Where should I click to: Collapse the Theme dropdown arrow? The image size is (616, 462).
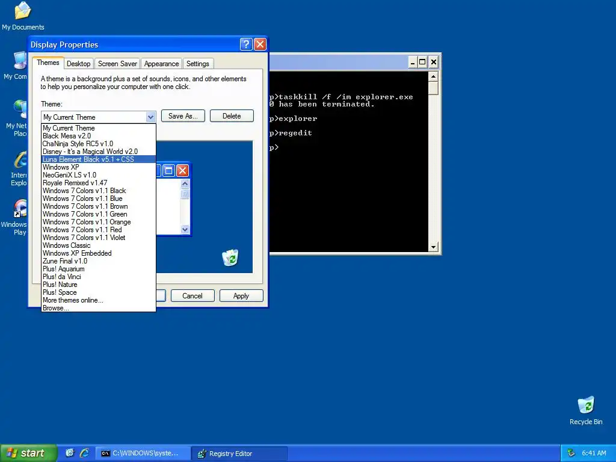150,117
